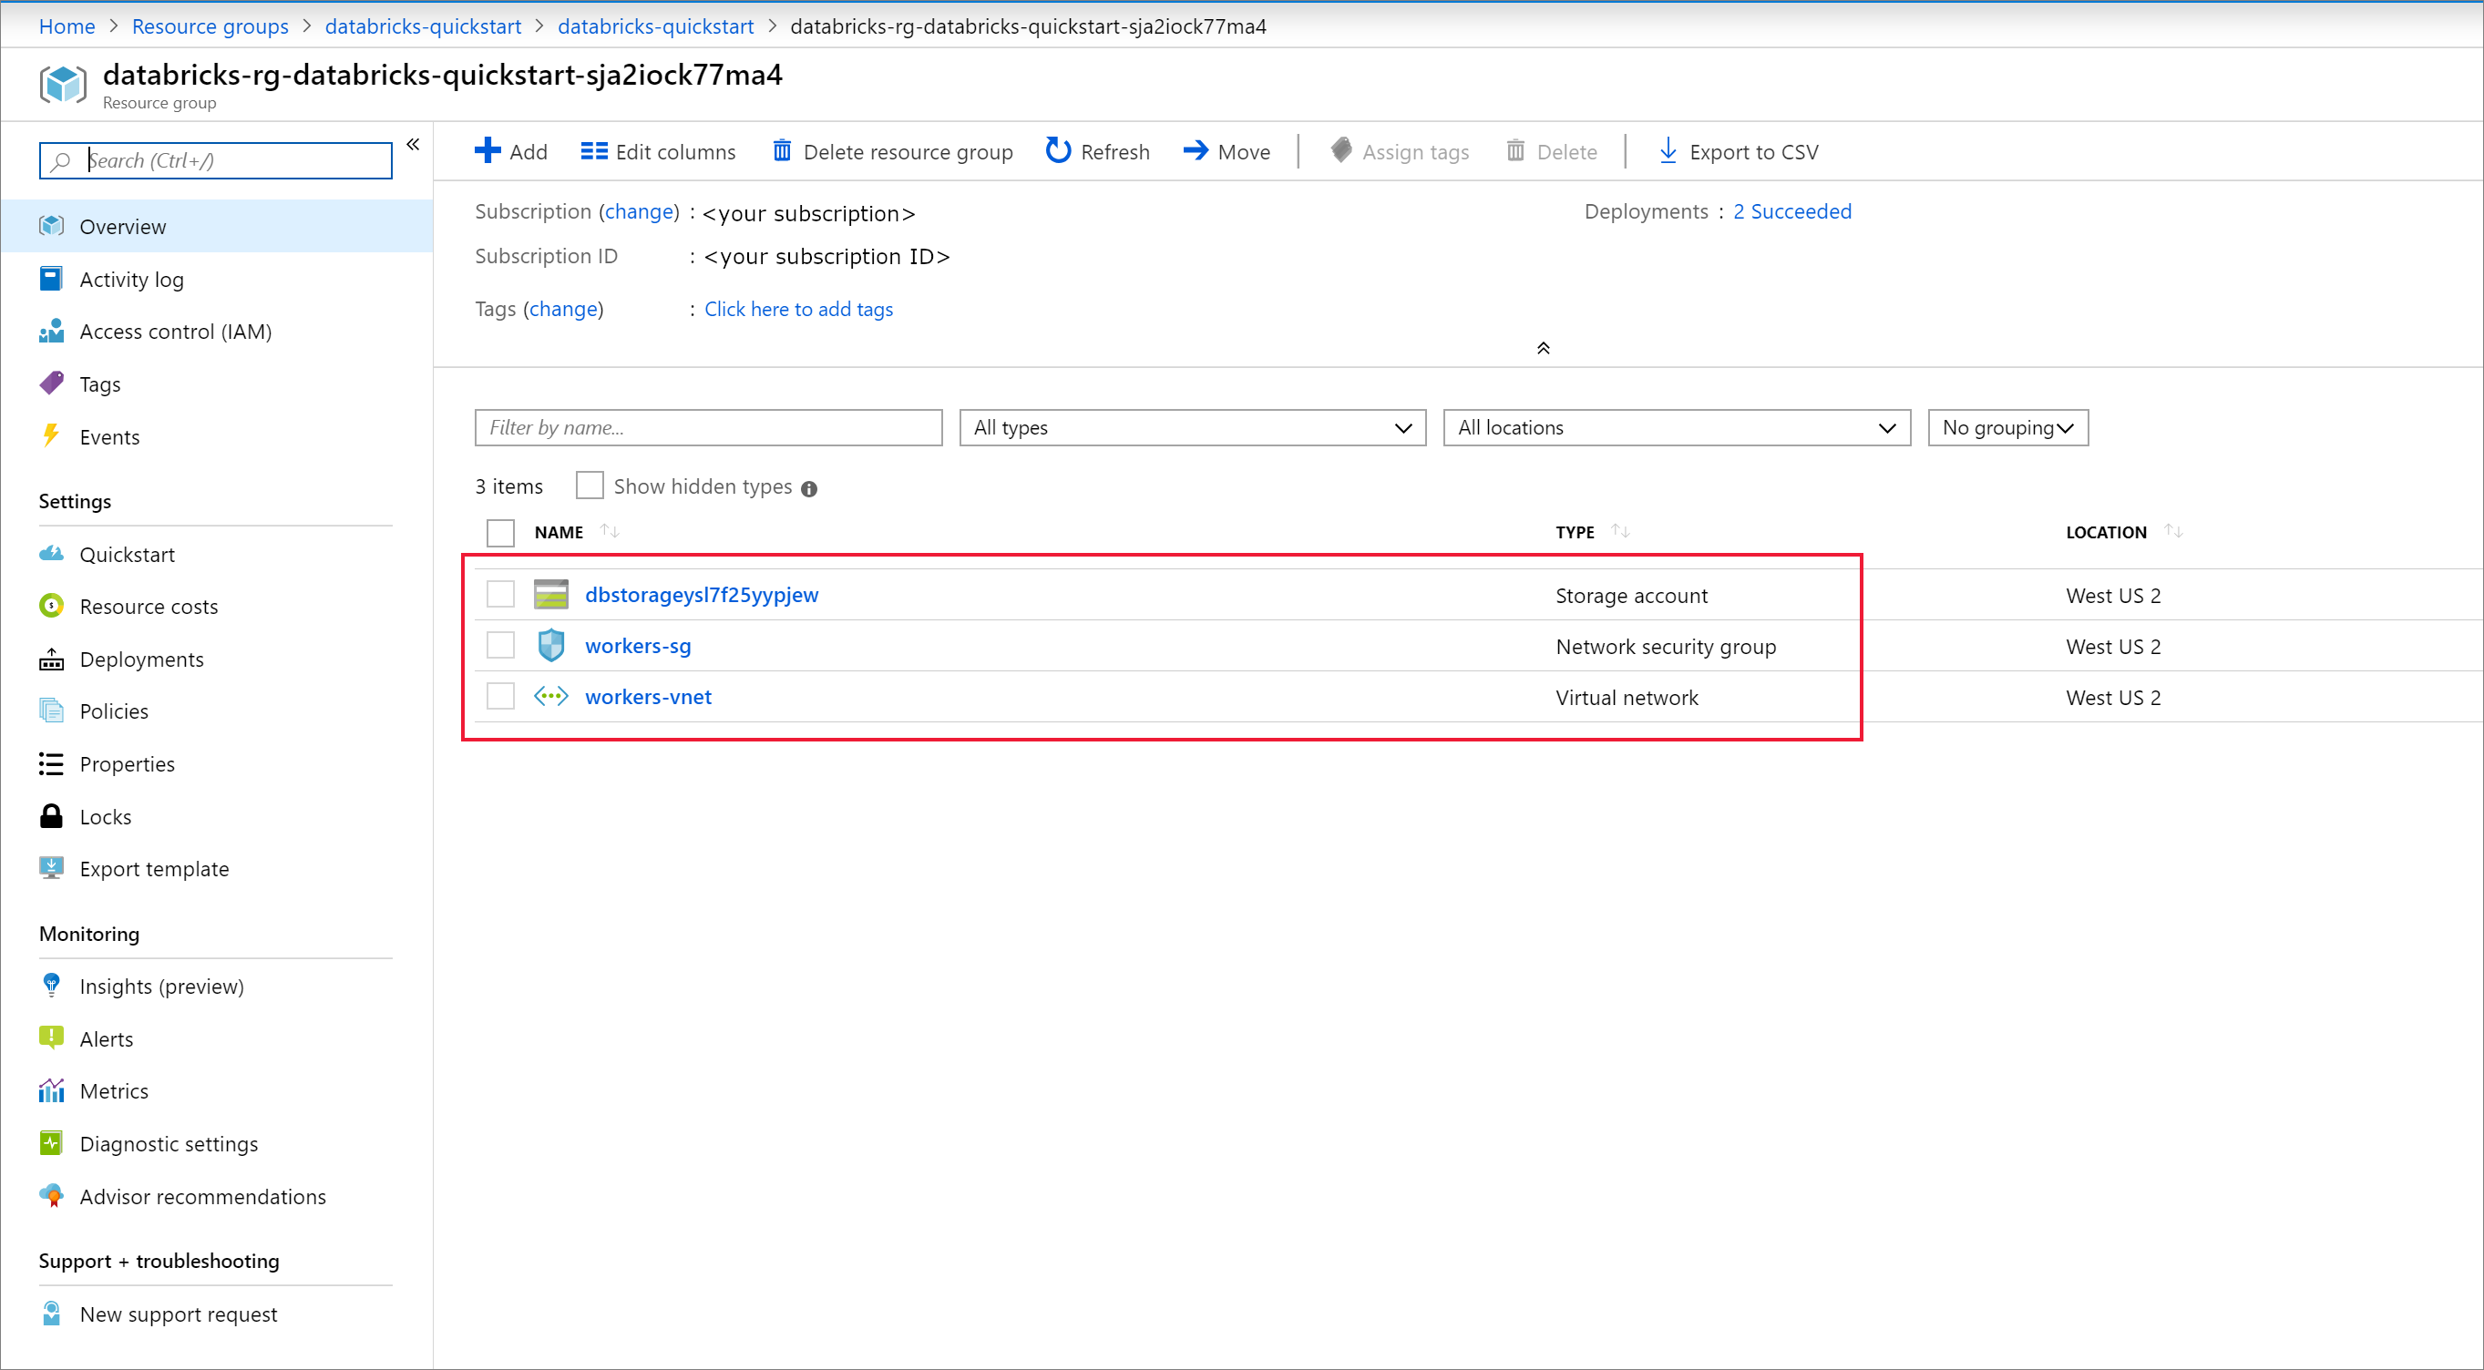Viewport: 2484px width, 1370px height.
Task: Click the 2 Succeeded deployments link
Action: point(1792,211)
